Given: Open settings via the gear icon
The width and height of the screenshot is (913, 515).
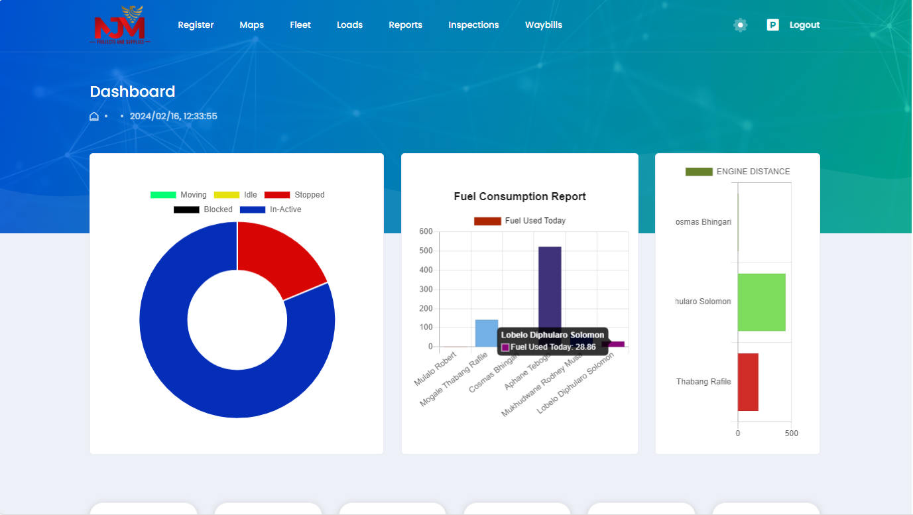Looking at the screenshot, I should 740,25.
